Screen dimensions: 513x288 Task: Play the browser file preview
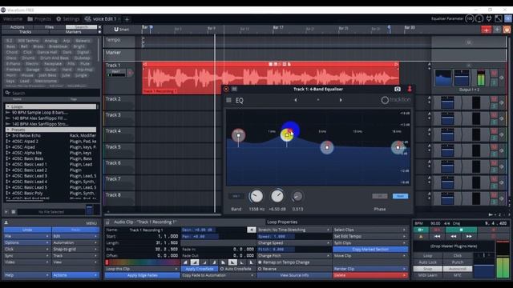point(6,211)
